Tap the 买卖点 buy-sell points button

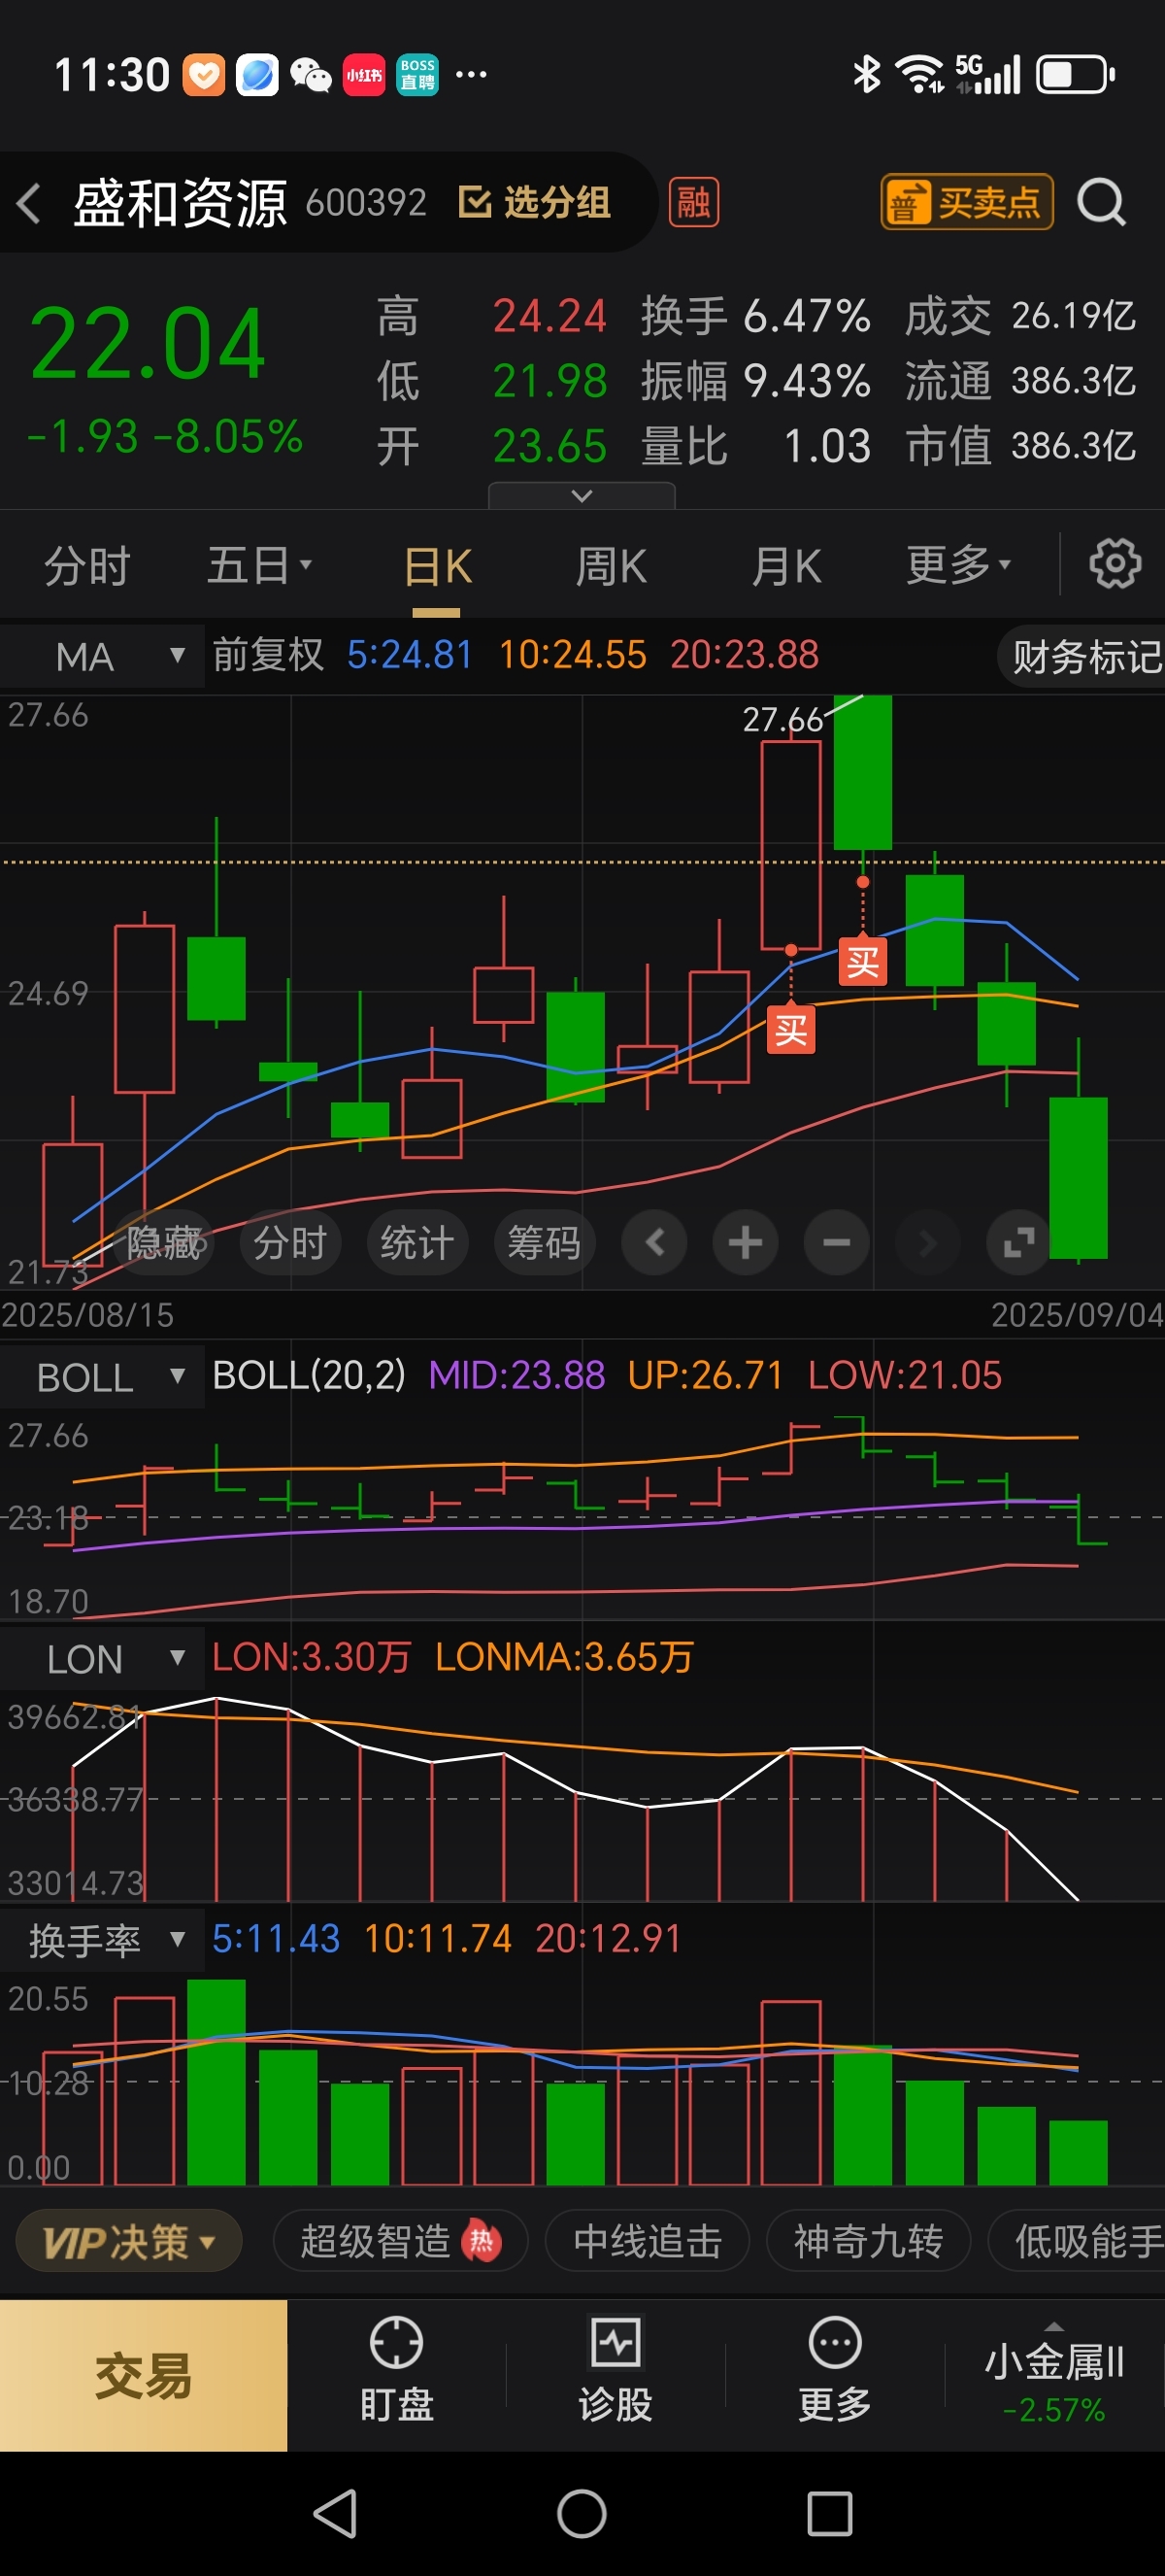coord(966,203)
